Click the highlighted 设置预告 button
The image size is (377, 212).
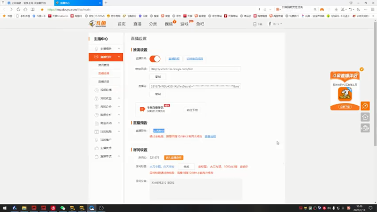pyautogui.click(x=159, y=131)
